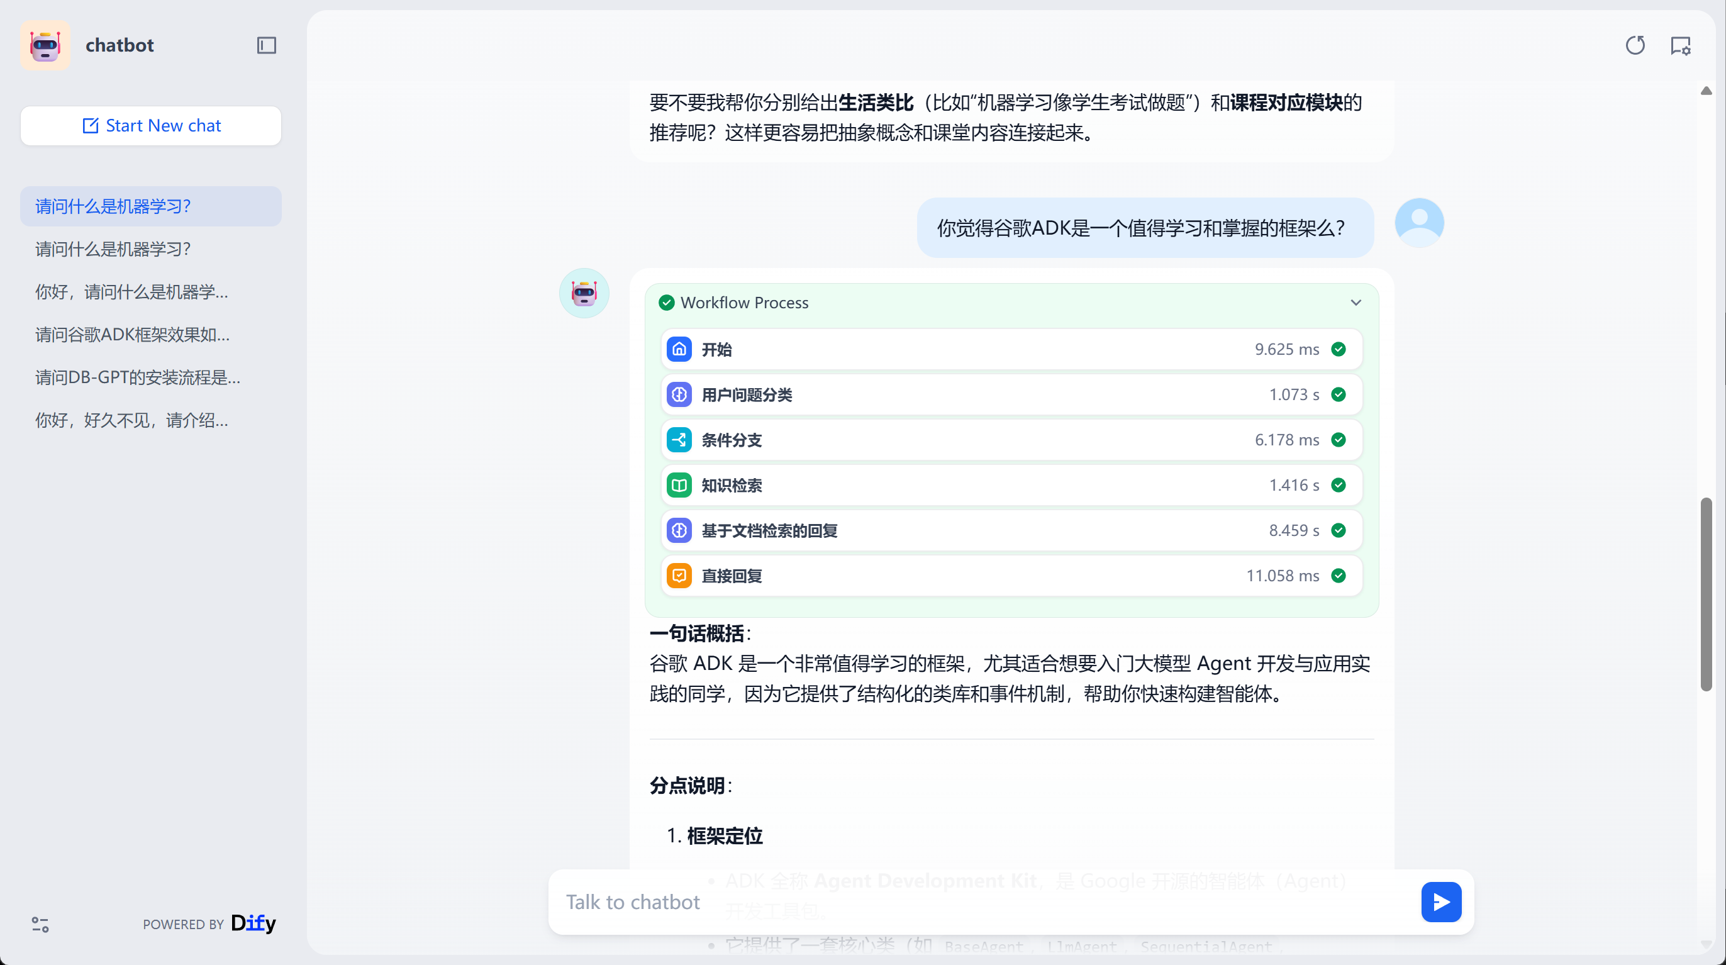1726x965 pixels.
Task: Open the highlighted 请问什么是机器学习? conversation
Action: [151, 206]
